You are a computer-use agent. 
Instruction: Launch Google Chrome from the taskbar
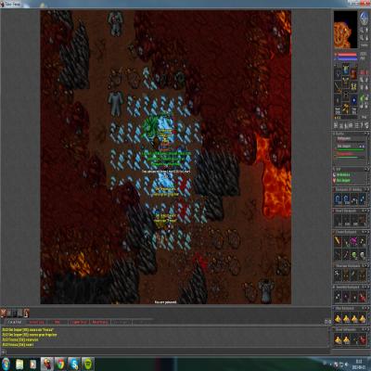click(x=60, y=365)
